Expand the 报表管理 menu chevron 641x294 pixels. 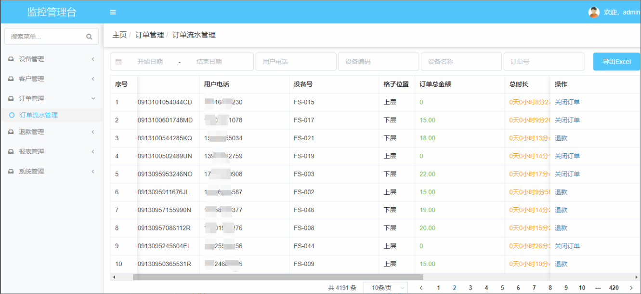93,152
